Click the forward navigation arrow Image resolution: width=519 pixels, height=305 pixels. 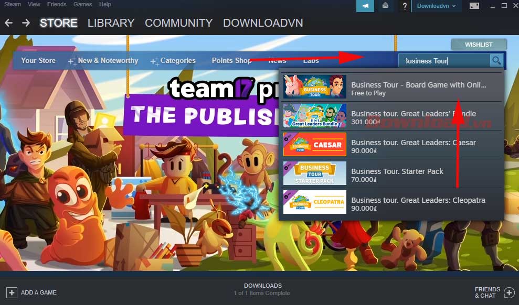pyautogui.click(x=26, y=23)
